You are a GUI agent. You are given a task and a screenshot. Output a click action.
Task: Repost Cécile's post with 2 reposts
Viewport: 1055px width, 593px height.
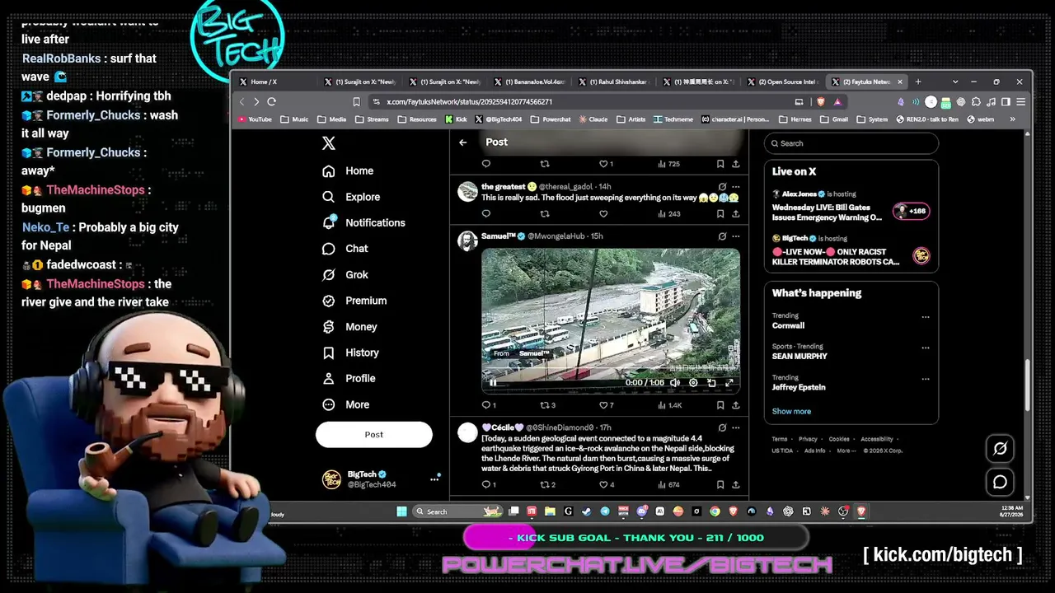pyautogui.click(x=547, y=485)
